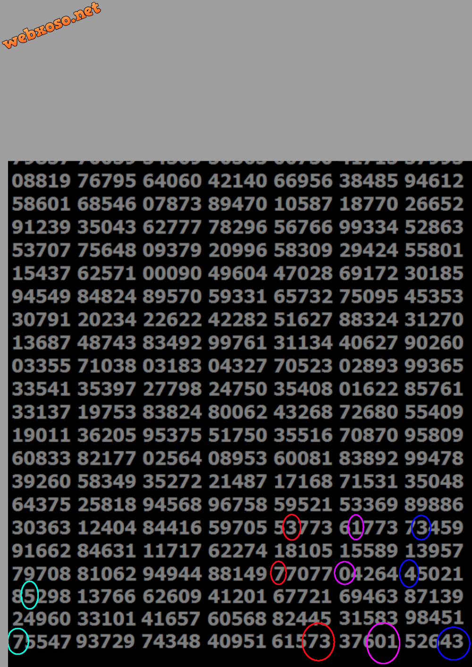Click the number 55801
The height and width of the screenshot is (667, 472).
click(x=434, y=250)
